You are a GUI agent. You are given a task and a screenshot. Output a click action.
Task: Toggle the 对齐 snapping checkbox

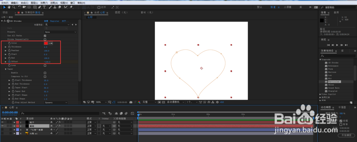(99, 7)
